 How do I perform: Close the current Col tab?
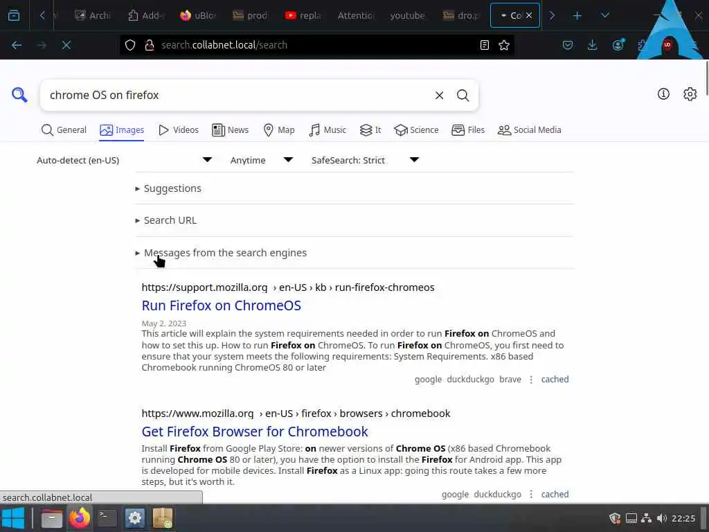tap(528, 16)
